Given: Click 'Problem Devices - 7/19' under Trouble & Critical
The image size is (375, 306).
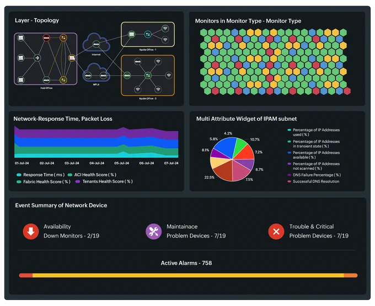Looking at the screenshot, I should [319, 236].
